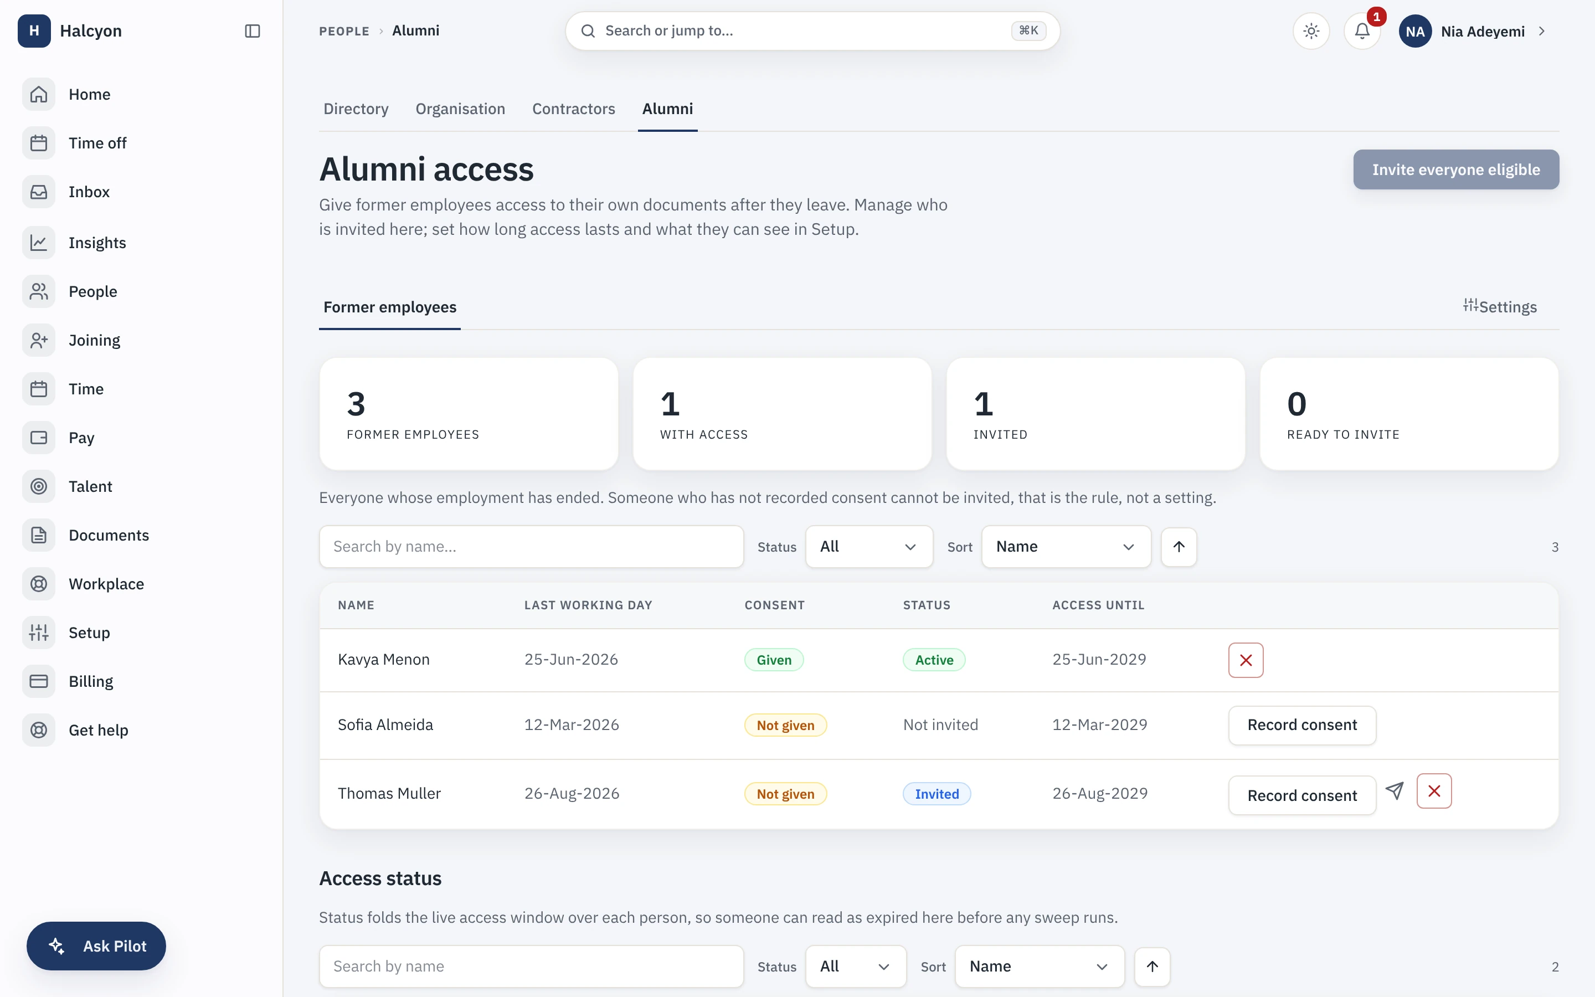Image resolution: width=1595 pixels, height=997 pixels.
Task: Collapse the sidebar panel icon
Action: [x=253, y=31]
